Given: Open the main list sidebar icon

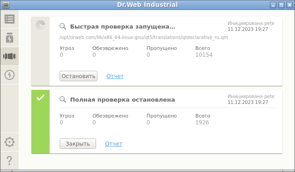Looking at the screenshot, I should pyautogui.click(x=10, y=19).
